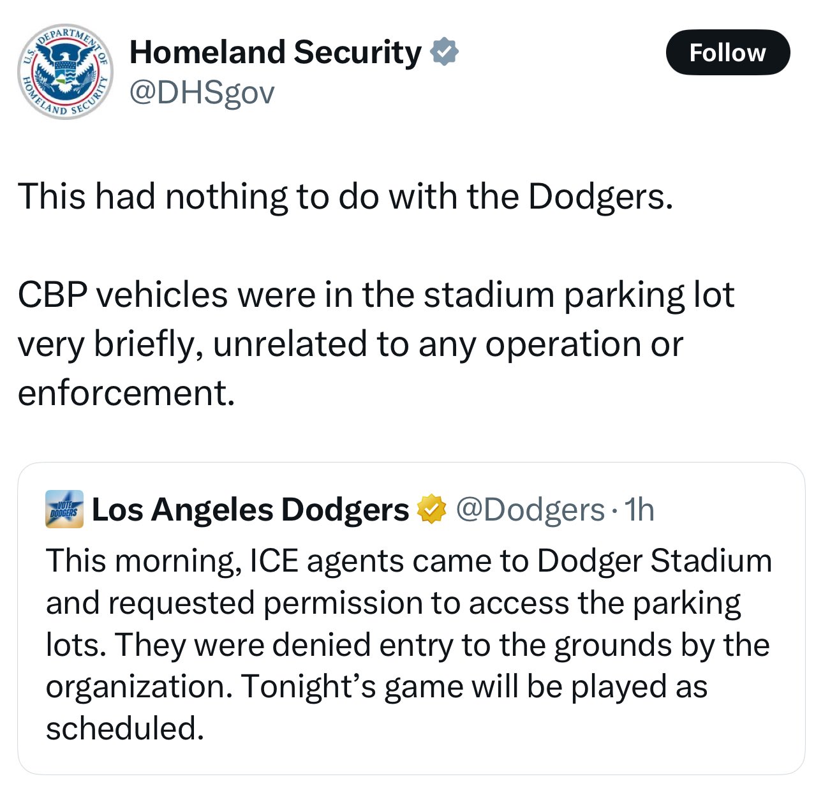Image resolution: width=823 pixels, height=793 pixels.
Task: Click 'Tonight's game will be played as scheduled' line
Action: [x=474, y=687]
